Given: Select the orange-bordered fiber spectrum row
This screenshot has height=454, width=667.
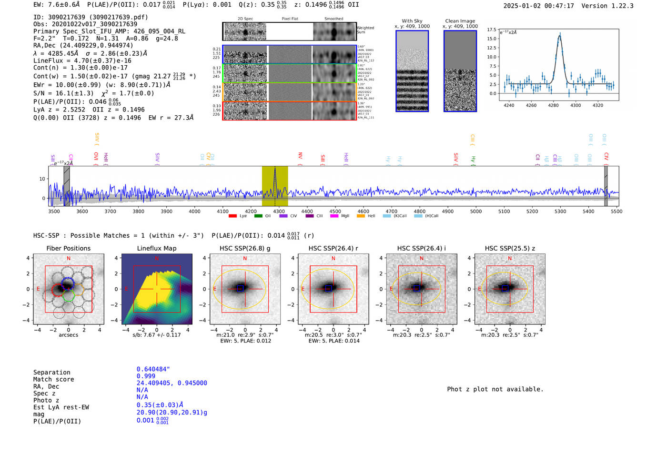Looking at the screenshot, I should pos(289,91).
